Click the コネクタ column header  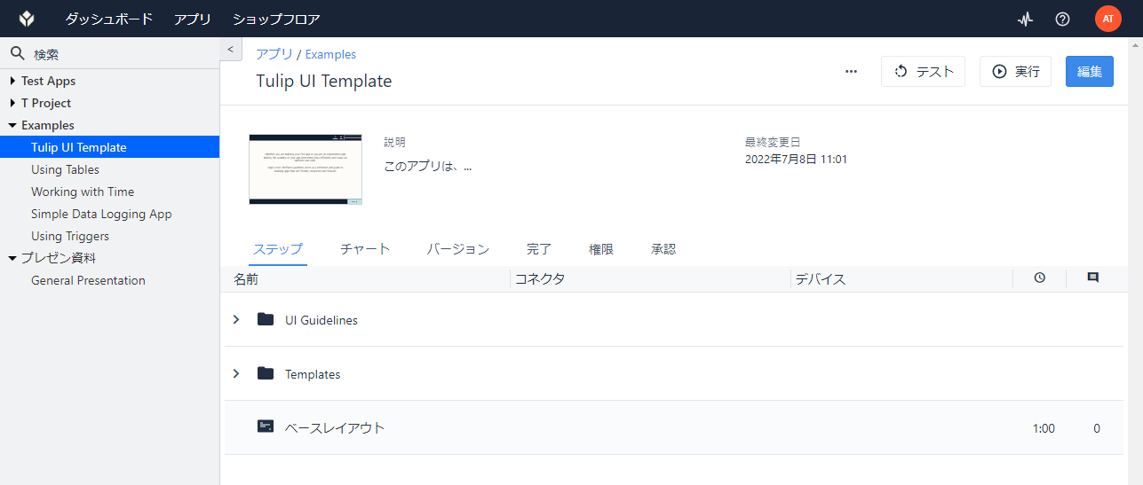540,278
